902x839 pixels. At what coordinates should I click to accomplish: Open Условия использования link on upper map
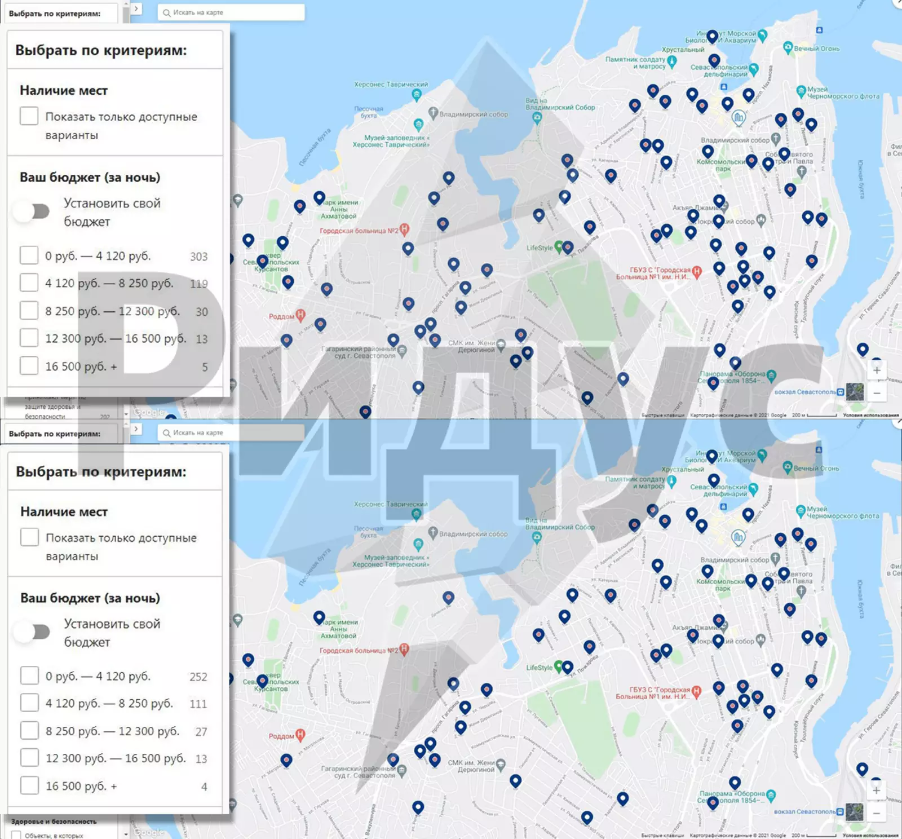click(870, 415)
